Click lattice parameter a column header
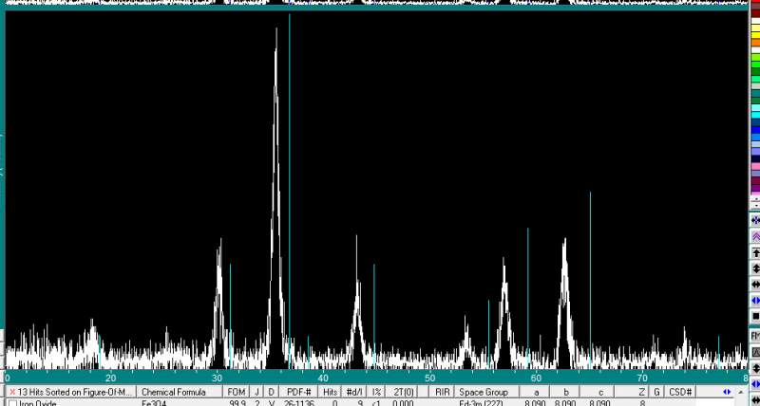This screenshot has height=406, width=760. (x=536, y=392)
